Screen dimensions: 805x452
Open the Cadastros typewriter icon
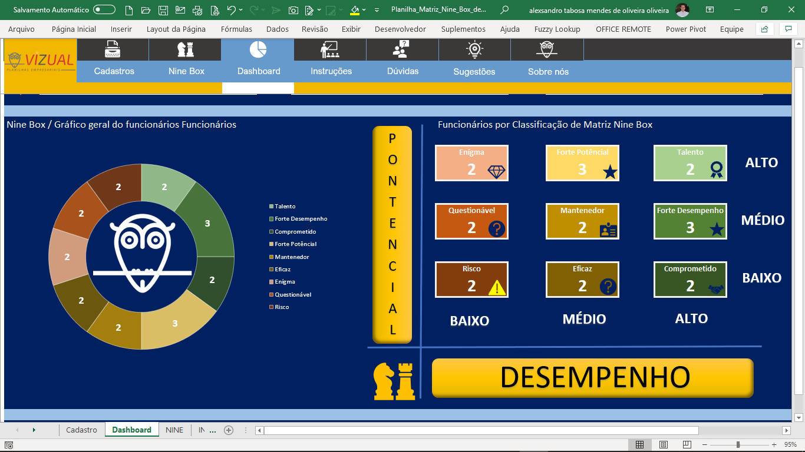(x=113, y=49)
